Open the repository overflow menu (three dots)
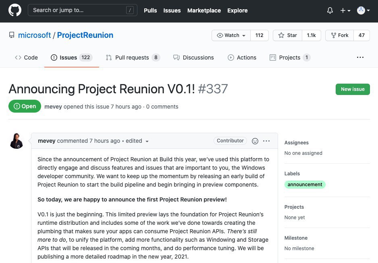 pos(360,58)
